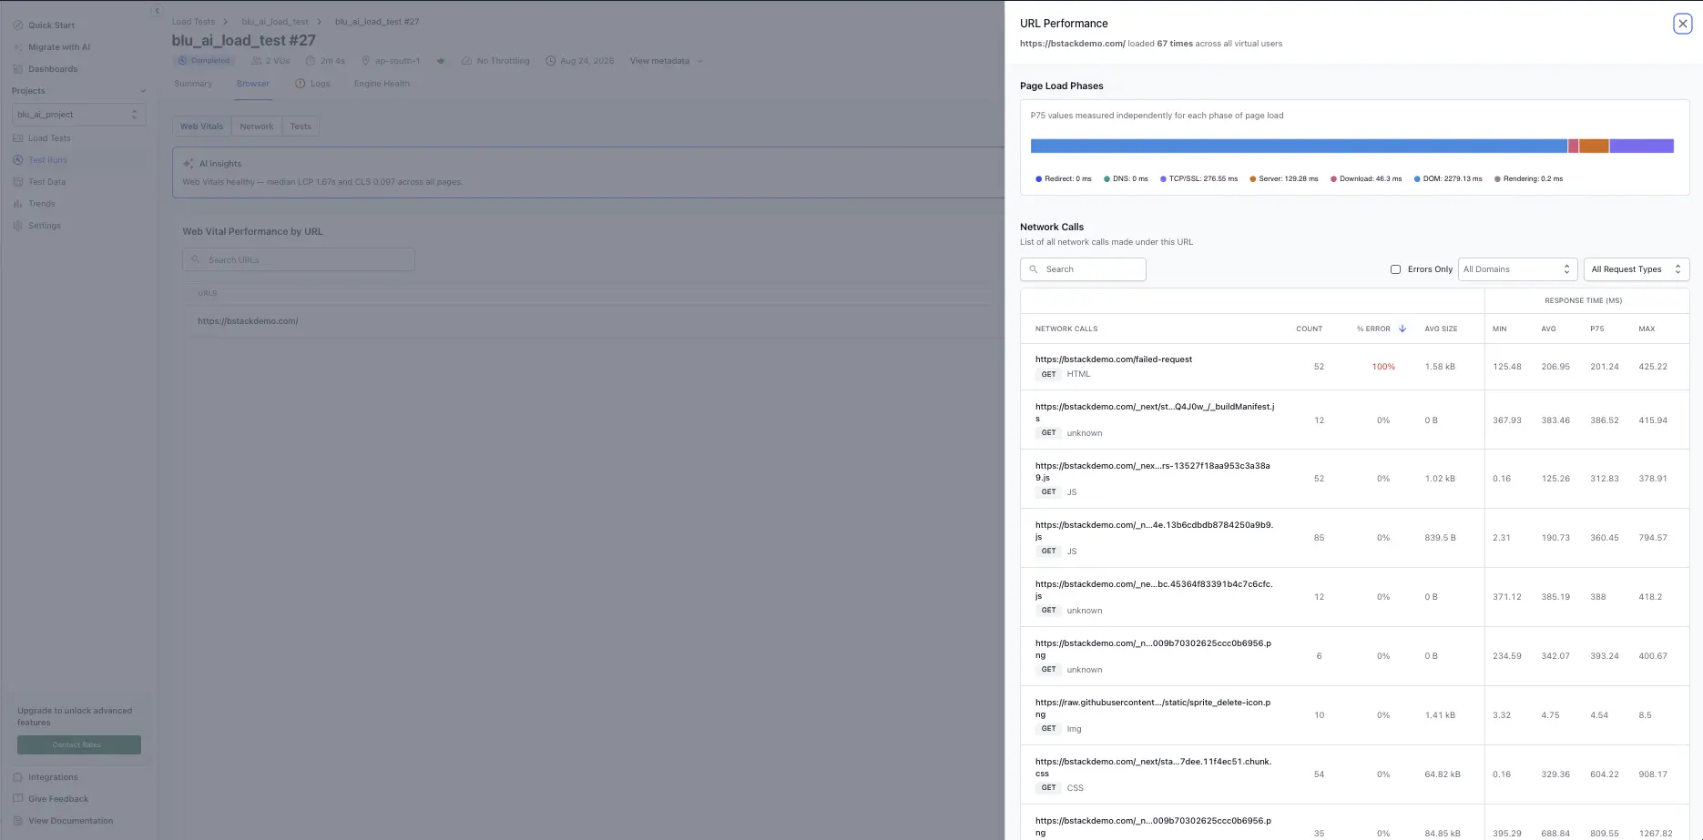Click the network calls Search field
This screenshot has width=1703, height=840.
coord(1083,269)
